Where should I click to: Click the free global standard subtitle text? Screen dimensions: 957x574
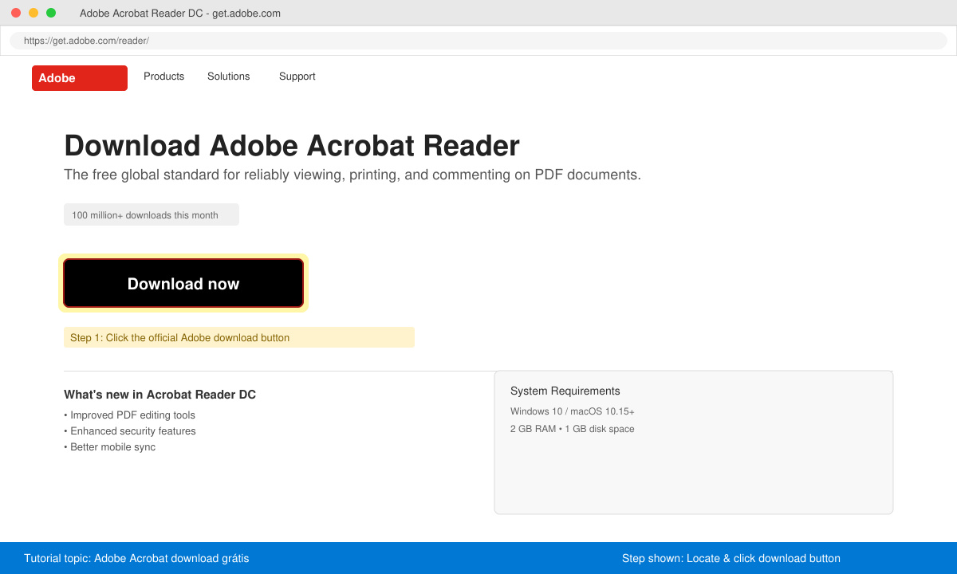pyautogui.click(x=352, y=175)
